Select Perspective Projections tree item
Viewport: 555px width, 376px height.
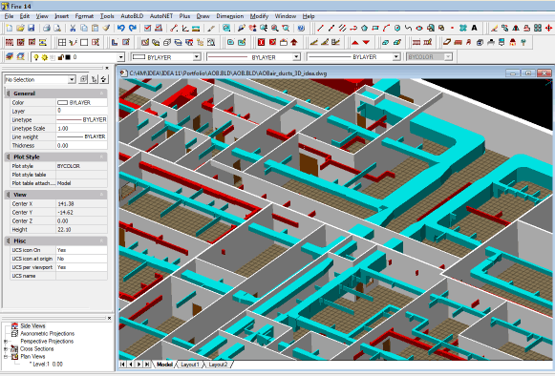click(x=47, y=342)
